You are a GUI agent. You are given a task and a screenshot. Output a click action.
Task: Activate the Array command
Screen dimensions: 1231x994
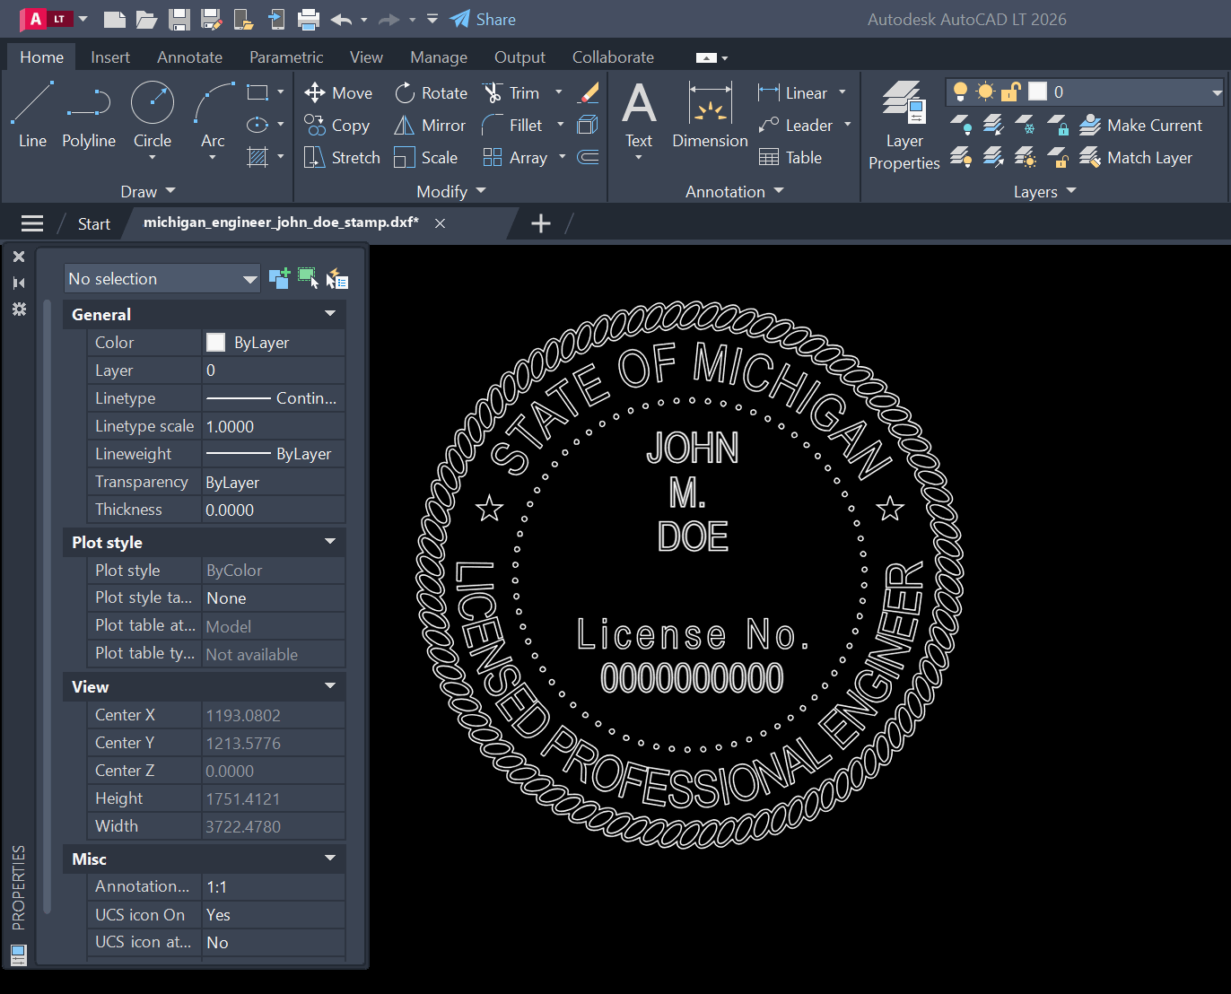click(515, 157)
